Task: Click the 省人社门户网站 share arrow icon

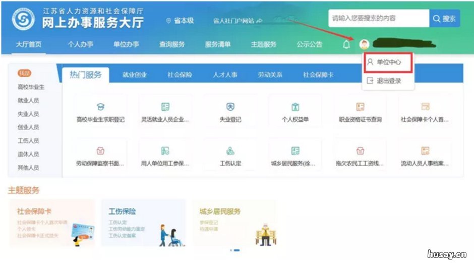Action: pyautogui.click(x=259, y=21)
